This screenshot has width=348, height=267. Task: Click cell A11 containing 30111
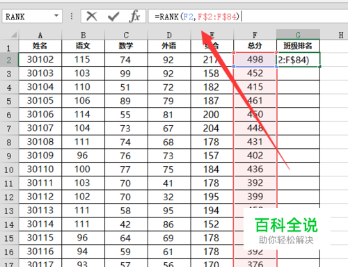pyautogui.click(x=40, y=183)
